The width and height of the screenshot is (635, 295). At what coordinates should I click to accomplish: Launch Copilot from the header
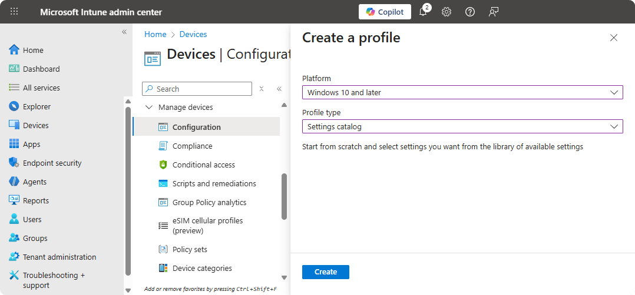(x=385, y=12)
